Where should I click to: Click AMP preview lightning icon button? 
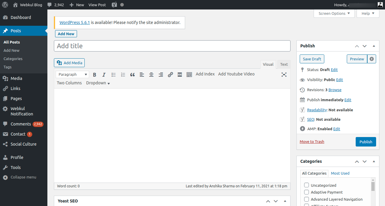372,59
